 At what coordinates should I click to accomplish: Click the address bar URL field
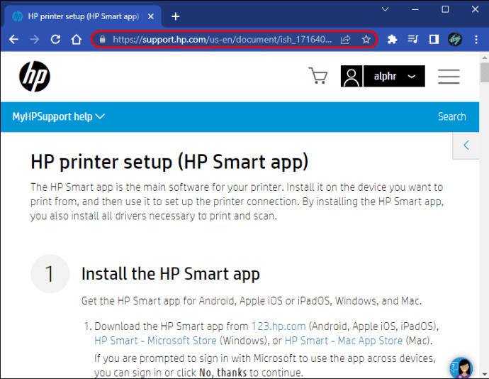pos(222,39)
